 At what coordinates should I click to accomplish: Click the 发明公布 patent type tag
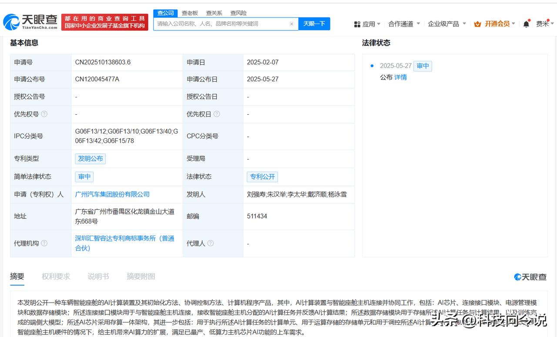click(x=90, y=159)
